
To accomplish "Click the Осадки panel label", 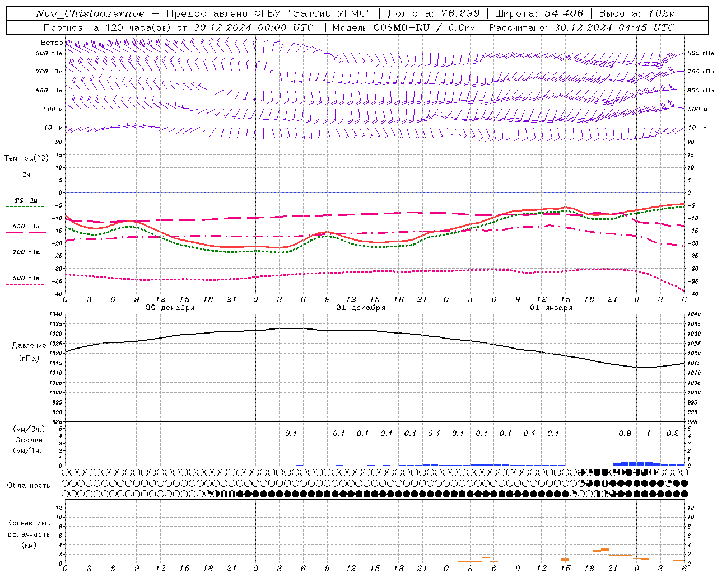I will (29, 440).
